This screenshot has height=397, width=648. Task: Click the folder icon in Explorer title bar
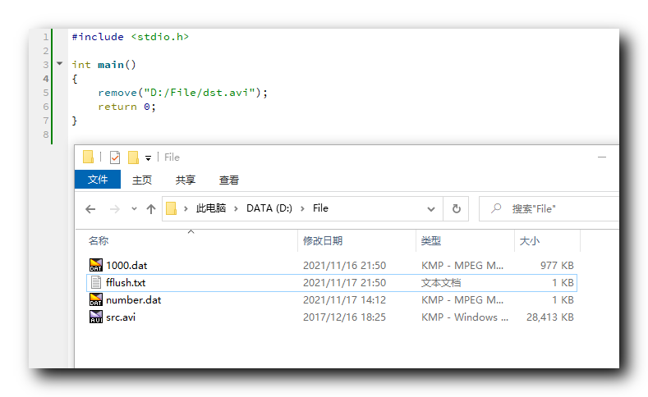click(x=88, y=157)
